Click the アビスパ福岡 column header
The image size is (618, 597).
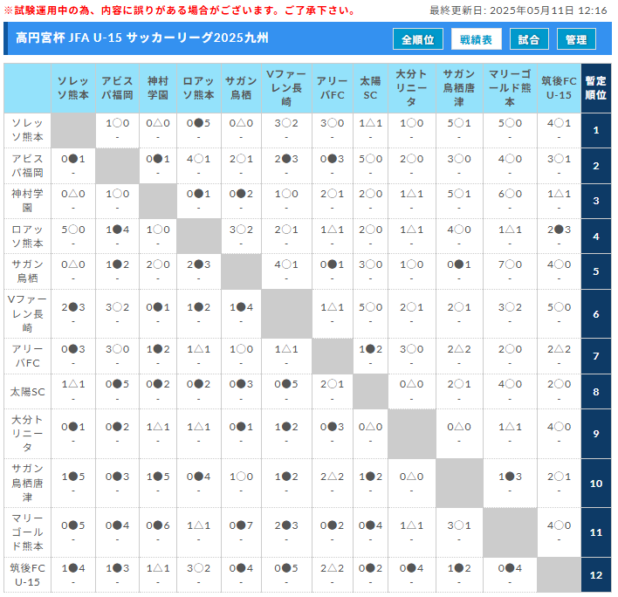[117, 87]
